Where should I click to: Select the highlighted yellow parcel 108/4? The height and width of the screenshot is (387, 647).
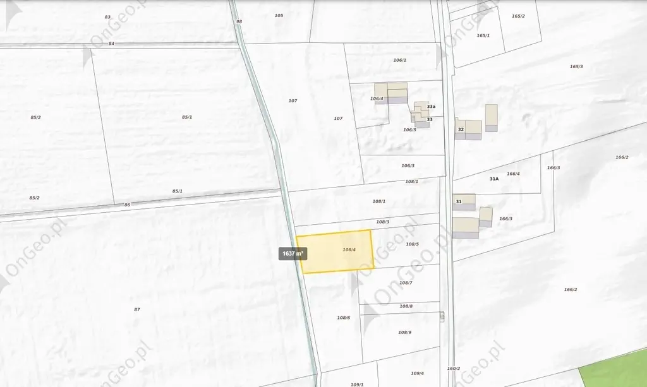click(335, 251)
